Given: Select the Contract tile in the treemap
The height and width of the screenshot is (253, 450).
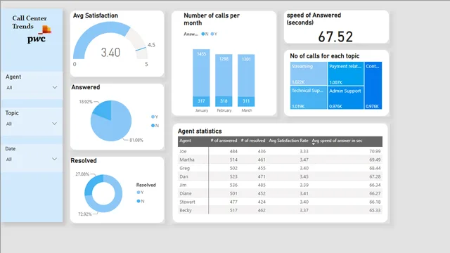Looking at the screenshot, I should 373,86.
